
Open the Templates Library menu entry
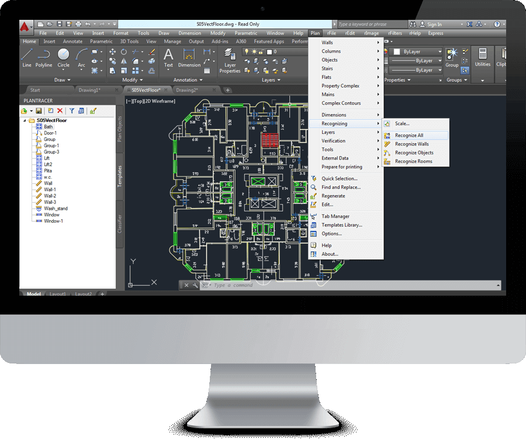coord(341,225)
